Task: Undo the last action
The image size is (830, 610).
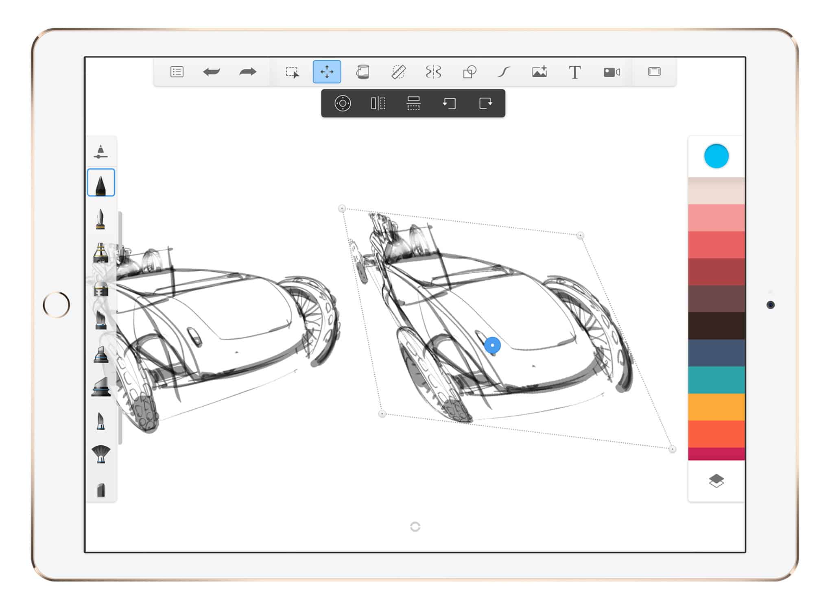Action: pyautogui.click(x=212, y=72)
